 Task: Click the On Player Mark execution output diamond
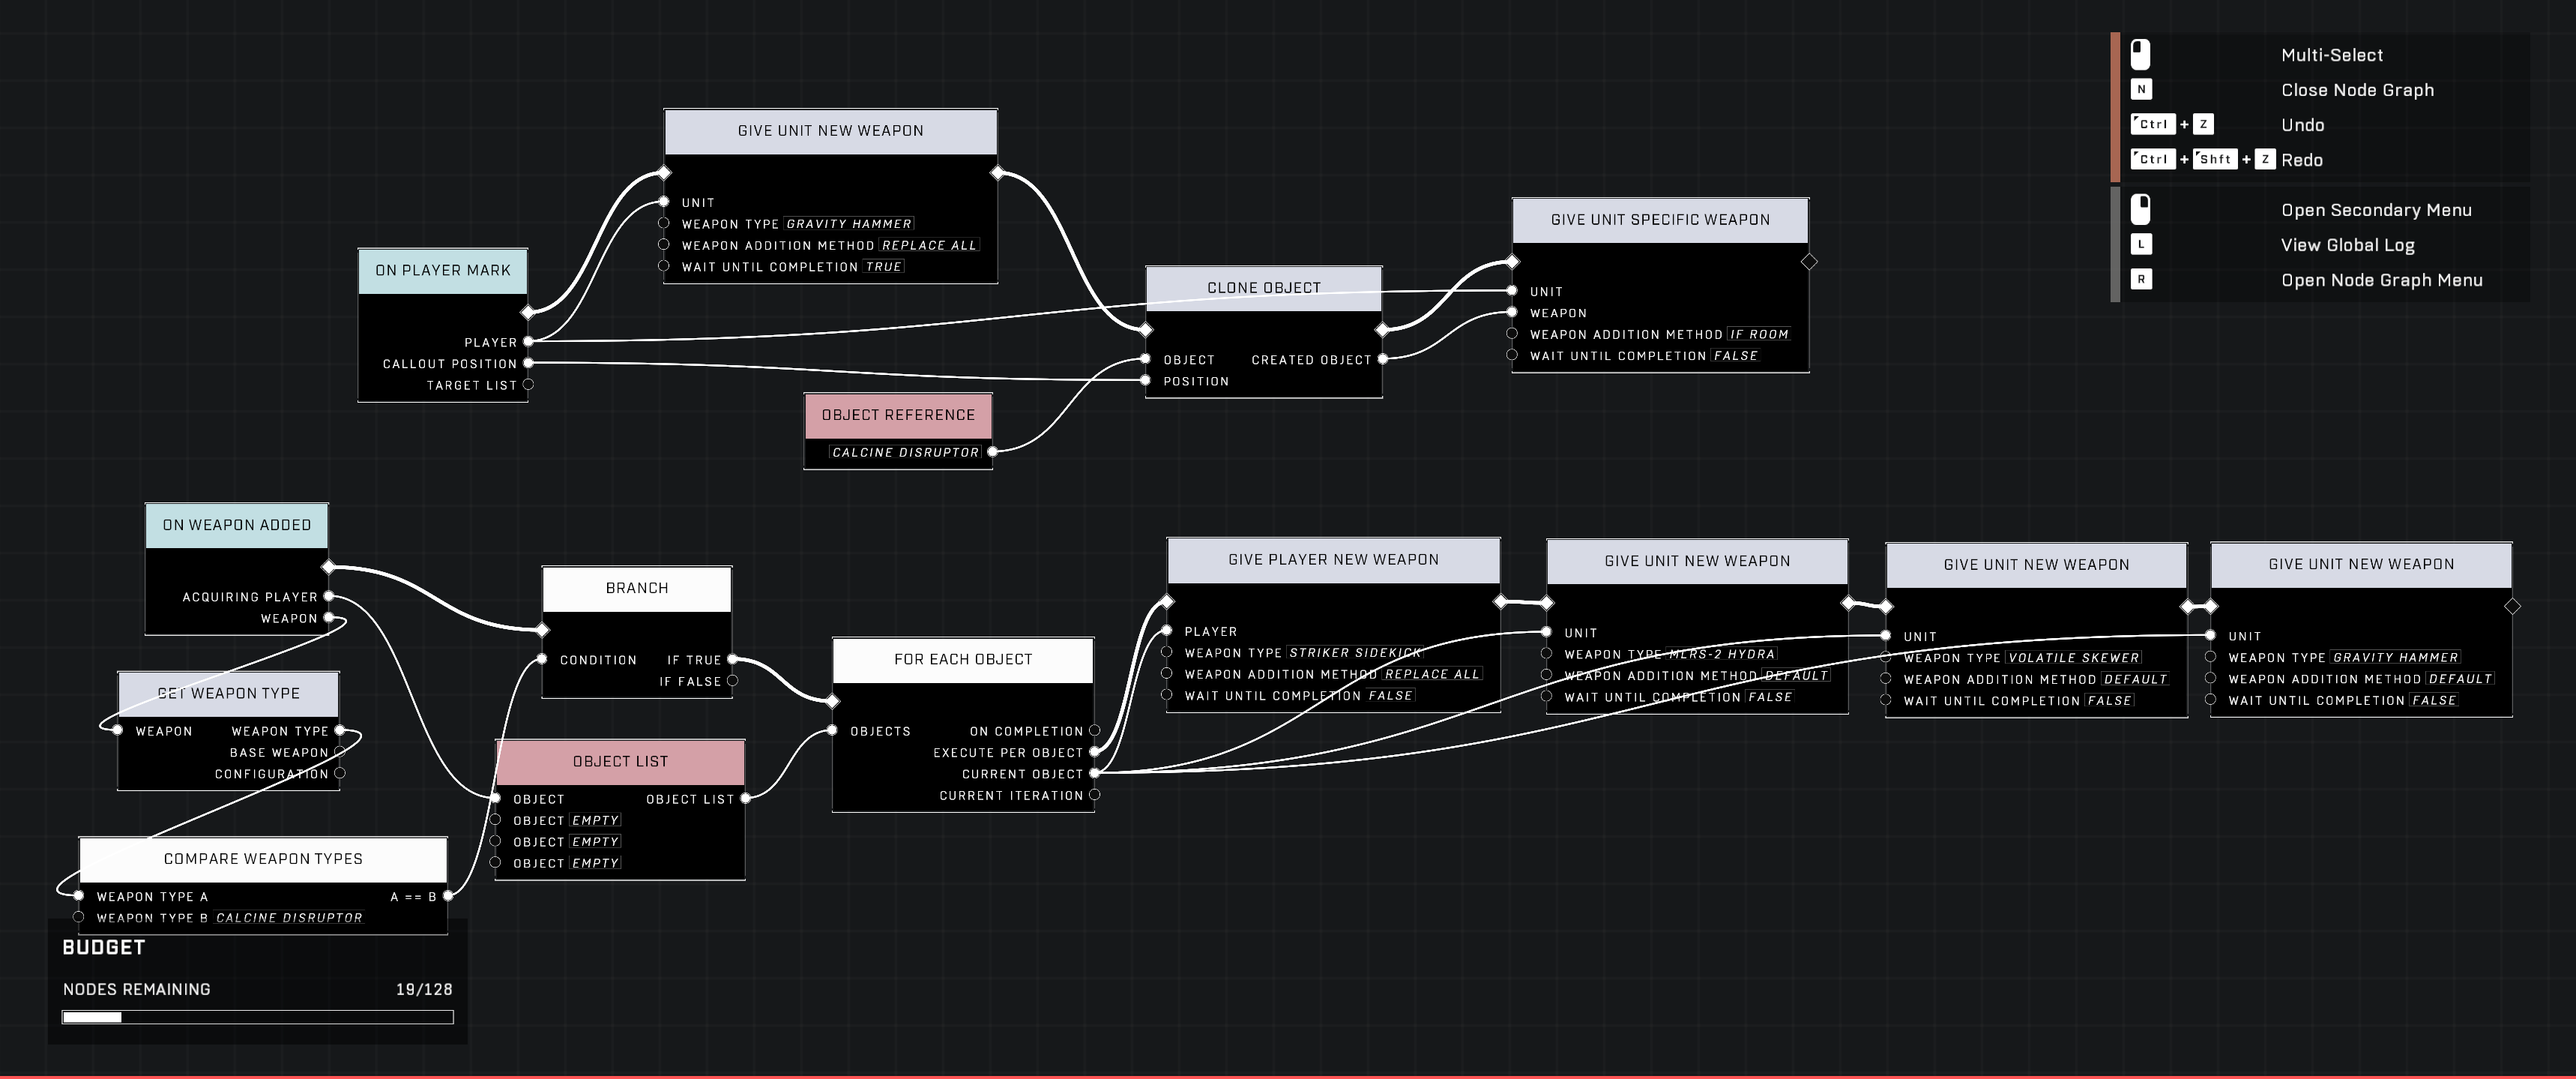point(528,312)
